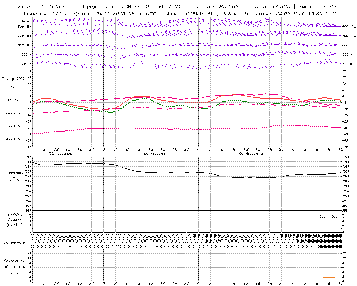Click the Ветер panel label
Screen dimensions: 357x286
tap(26, 21)
